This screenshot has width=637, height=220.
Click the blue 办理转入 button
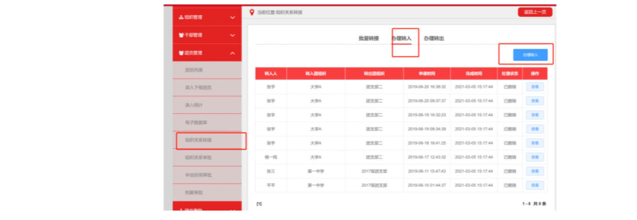click(x=530, y=55)
